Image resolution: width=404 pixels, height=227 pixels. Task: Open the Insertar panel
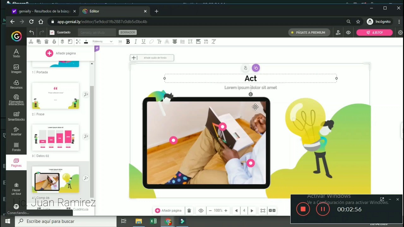[x=16, y=131]
